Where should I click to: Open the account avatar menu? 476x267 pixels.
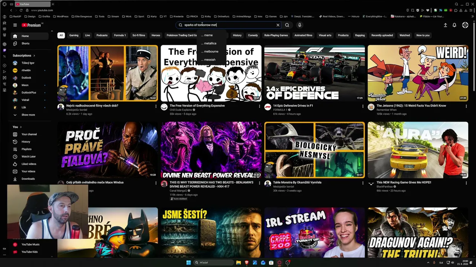coord(465,25)
